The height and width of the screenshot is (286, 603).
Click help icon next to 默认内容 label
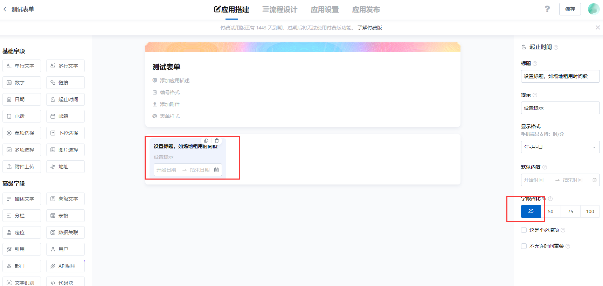point(545,167)
